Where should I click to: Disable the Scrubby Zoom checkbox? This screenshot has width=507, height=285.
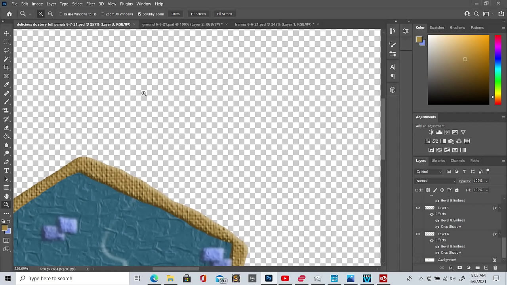point(139,14)
